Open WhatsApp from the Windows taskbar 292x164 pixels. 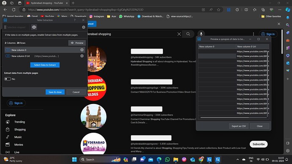[x=168, y=159]
